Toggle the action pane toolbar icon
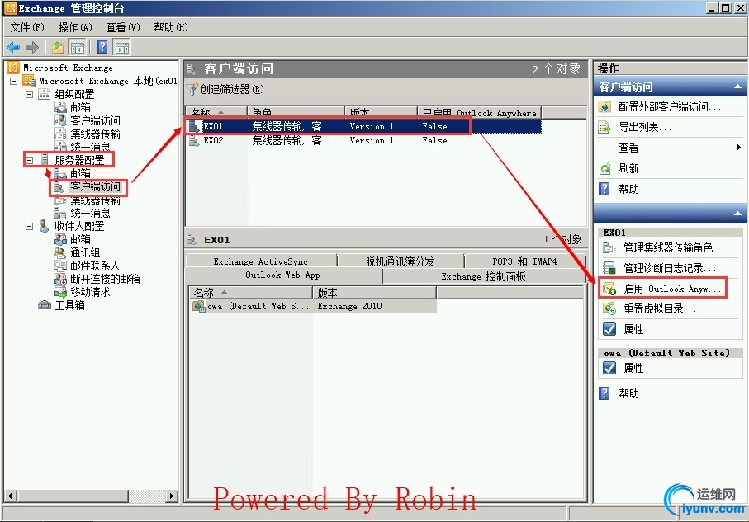Image resolution: width=749 pixels, height=522 pixels. (x=122, y=47)
